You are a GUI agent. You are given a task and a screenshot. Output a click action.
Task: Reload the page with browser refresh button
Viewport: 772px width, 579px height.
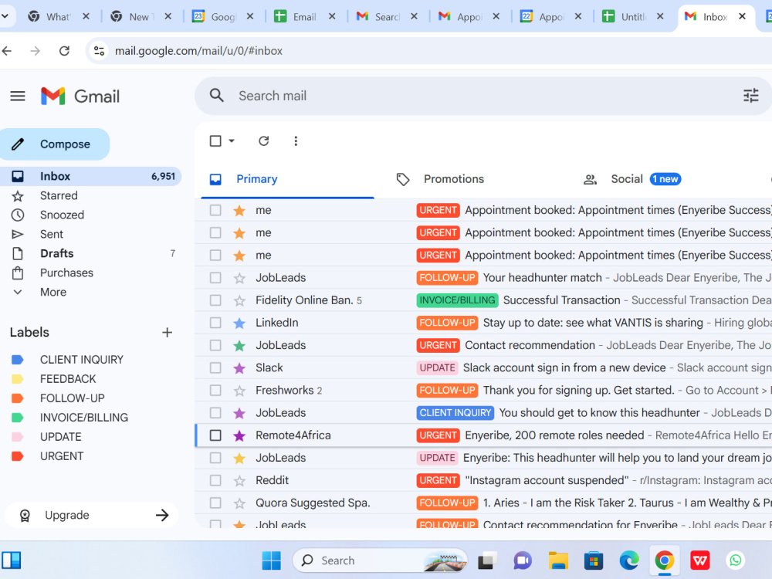click(x=65, y=51)
